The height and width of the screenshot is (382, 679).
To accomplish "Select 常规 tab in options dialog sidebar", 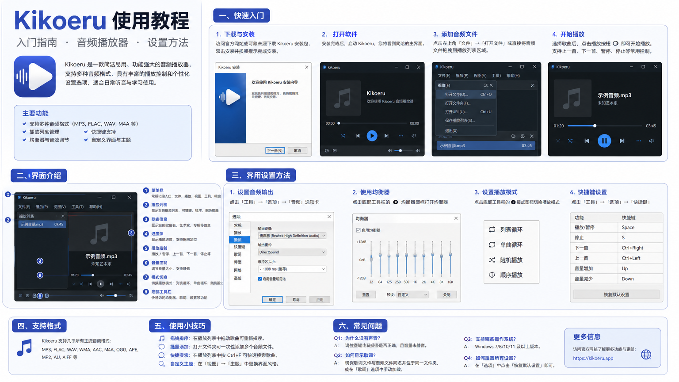I will [x=238, y=225].
